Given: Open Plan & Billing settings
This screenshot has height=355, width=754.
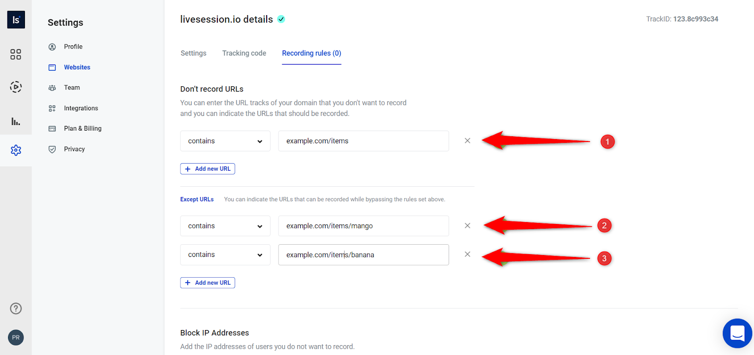Looking at the screenshot, I should pos(82,128).
